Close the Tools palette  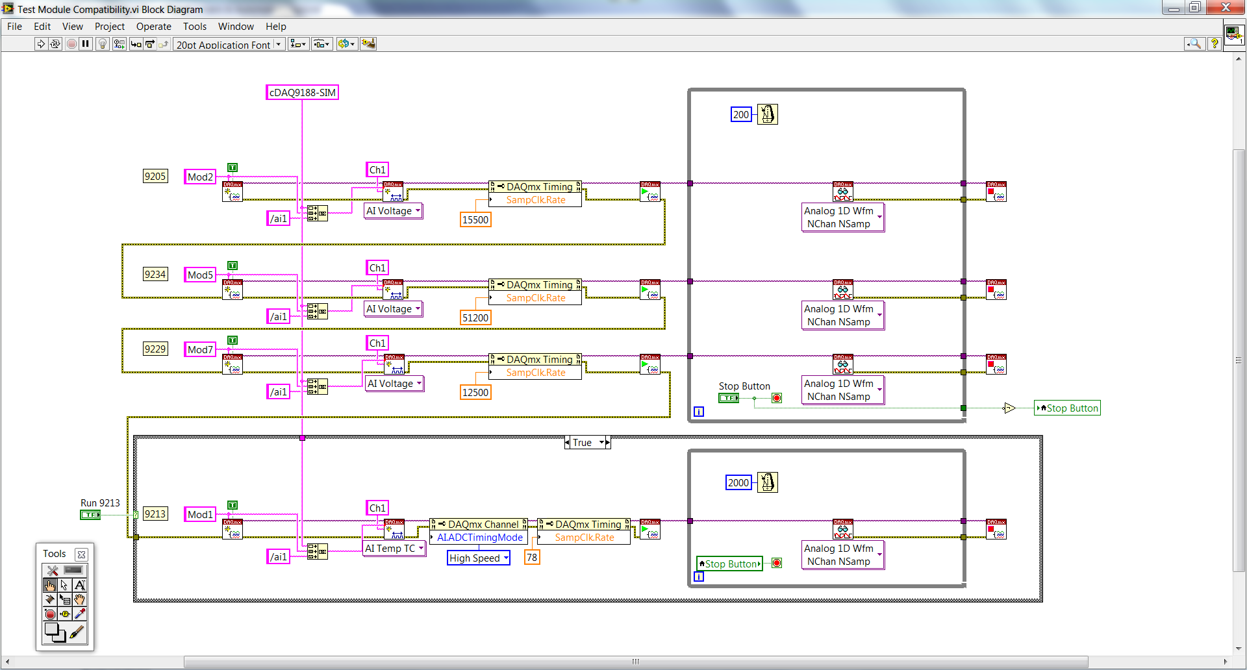[x=81, y=554]
